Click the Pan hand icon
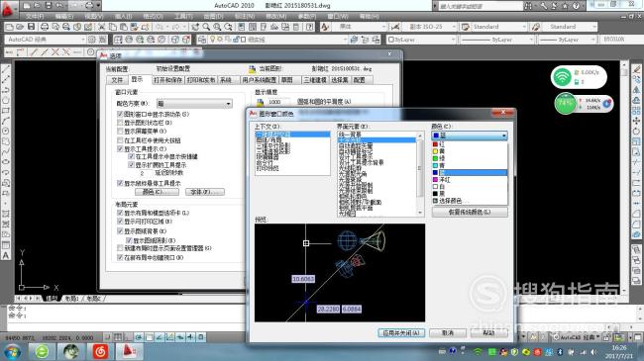The height and width of the screenshot is (361, 644). tap(195, 27)
